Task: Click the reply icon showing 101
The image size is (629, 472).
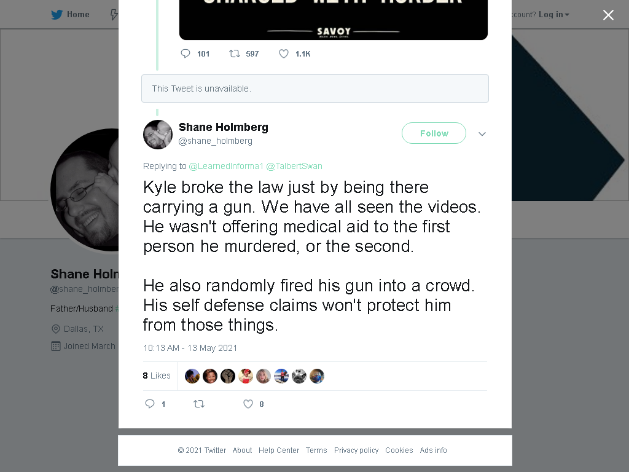Action: pyautogui.click(x=186, y=54)
